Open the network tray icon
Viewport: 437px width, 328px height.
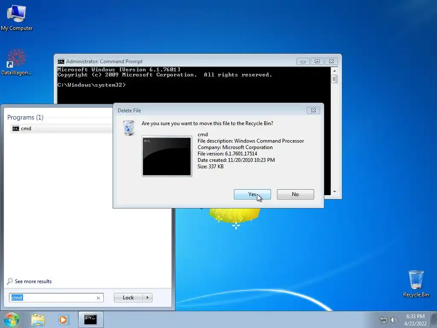pyautogui.click(x=384, y=320)
